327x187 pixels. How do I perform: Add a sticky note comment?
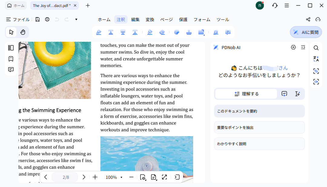click(x=228, y=32)
